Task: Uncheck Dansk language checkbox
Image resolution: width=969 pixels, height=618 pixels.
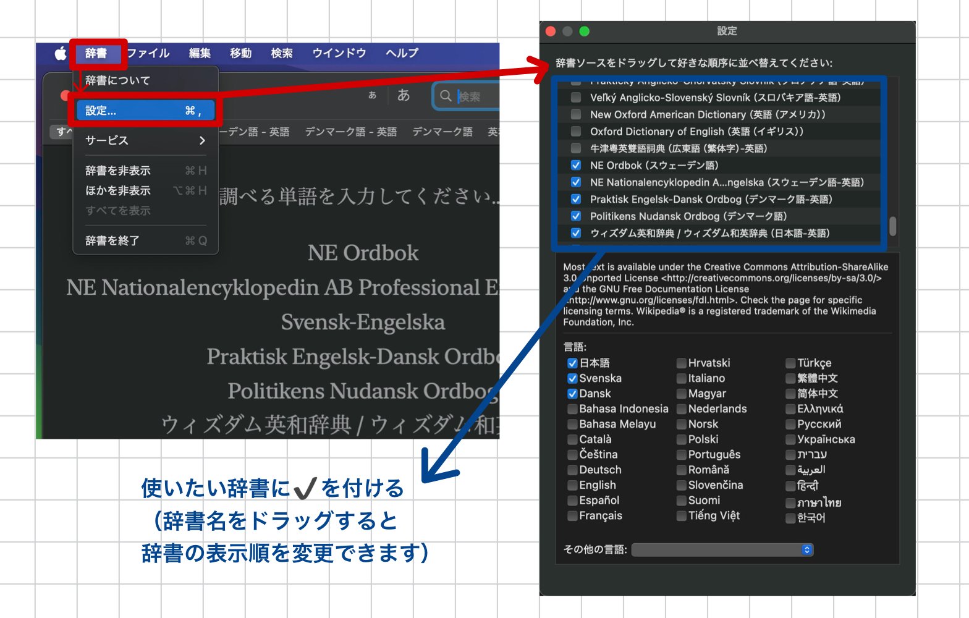Action: point(572,394)
